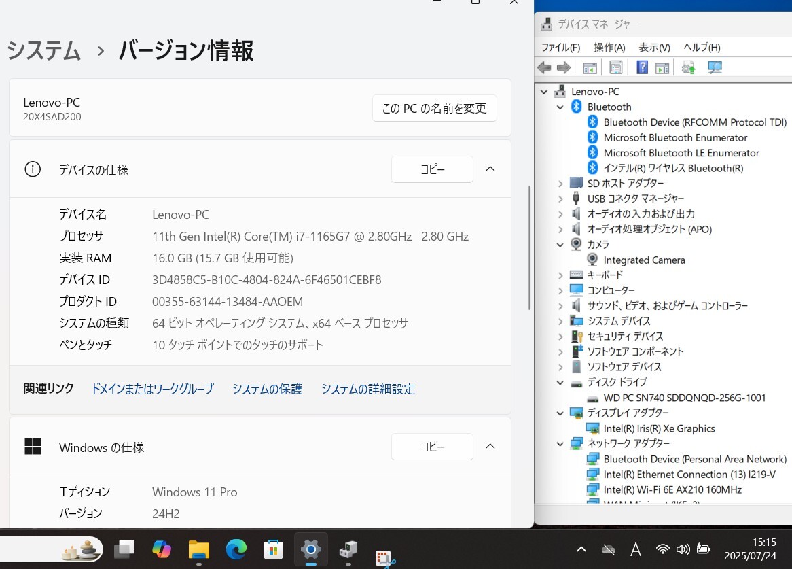Expand the USB コネクタ マネージャー category
Screen dimensions: 792x569
[560, 199]
